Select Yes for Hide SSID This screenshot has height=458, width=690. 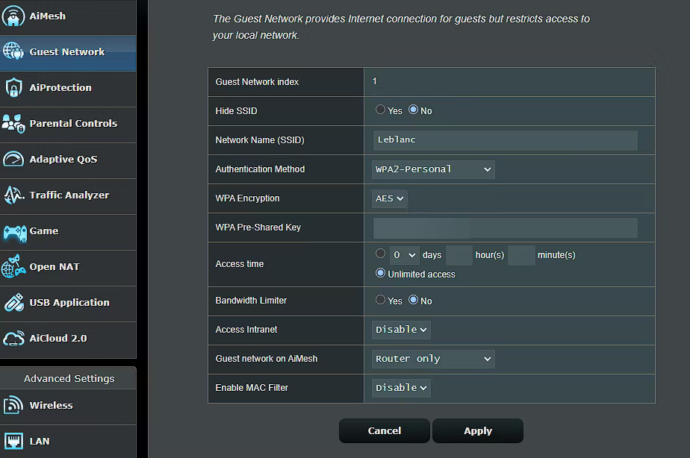380,109
